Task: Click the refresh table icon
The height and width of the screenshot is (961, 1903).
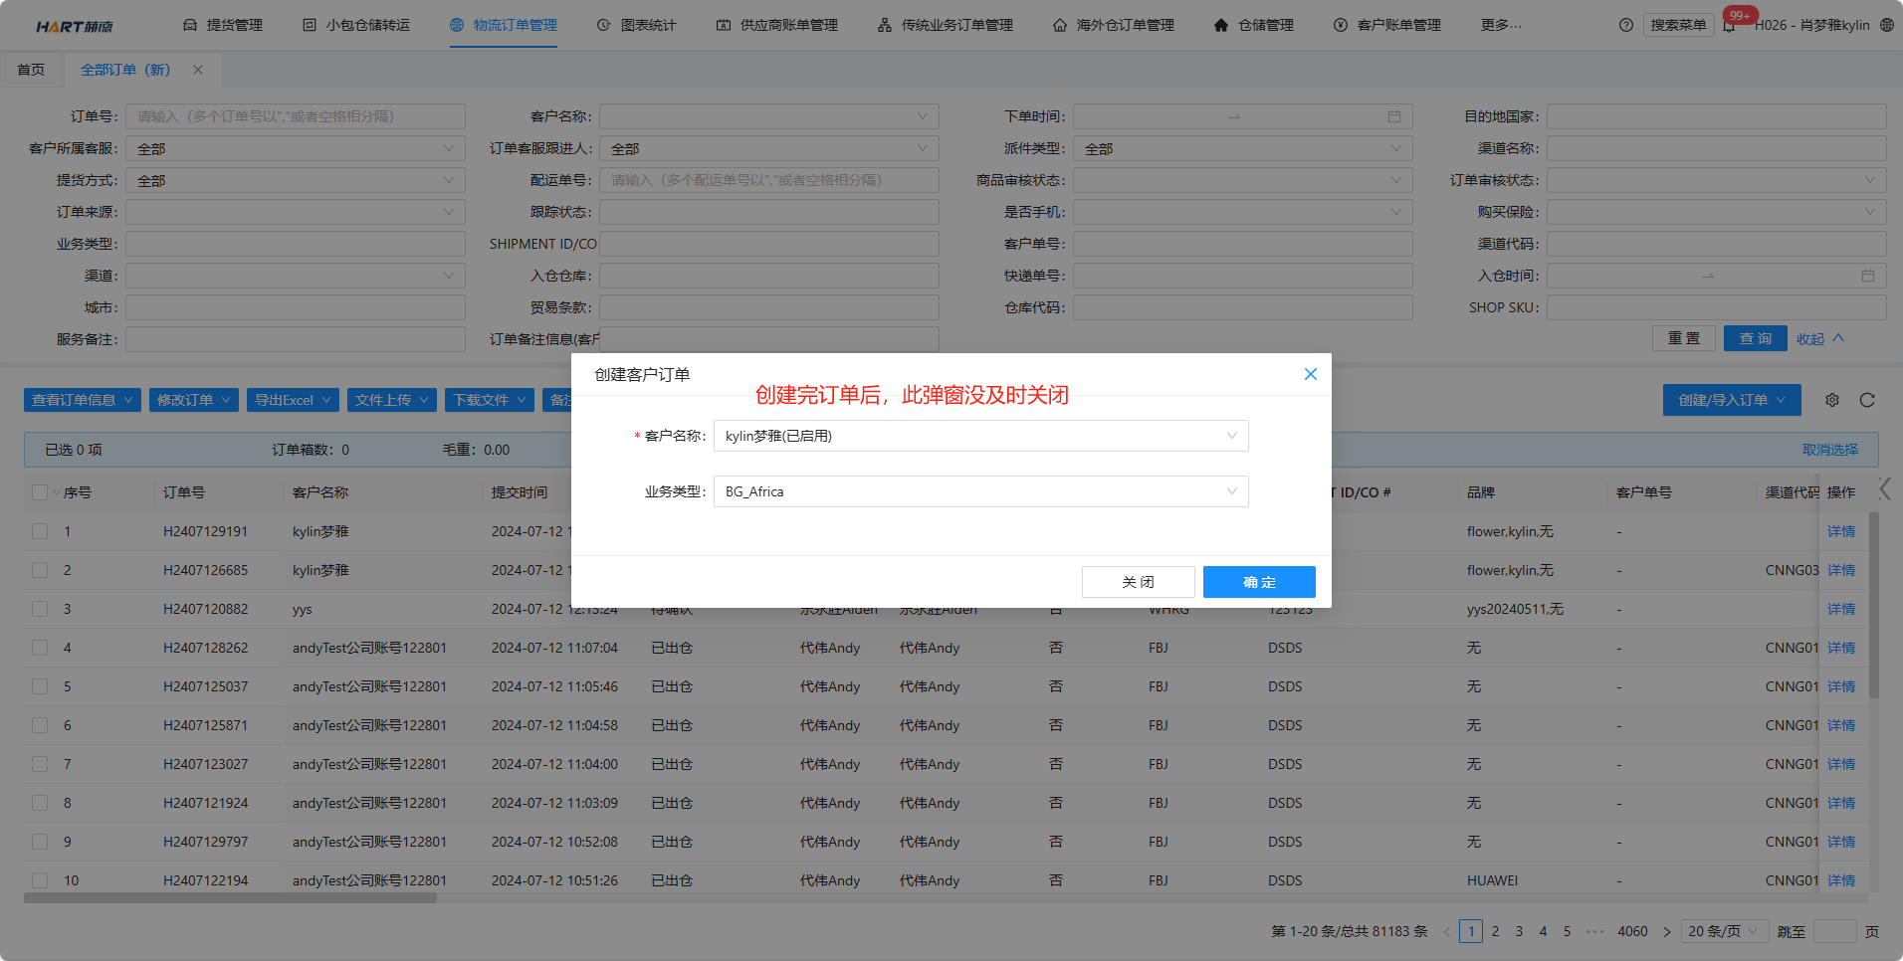Action: [1867, 400]
